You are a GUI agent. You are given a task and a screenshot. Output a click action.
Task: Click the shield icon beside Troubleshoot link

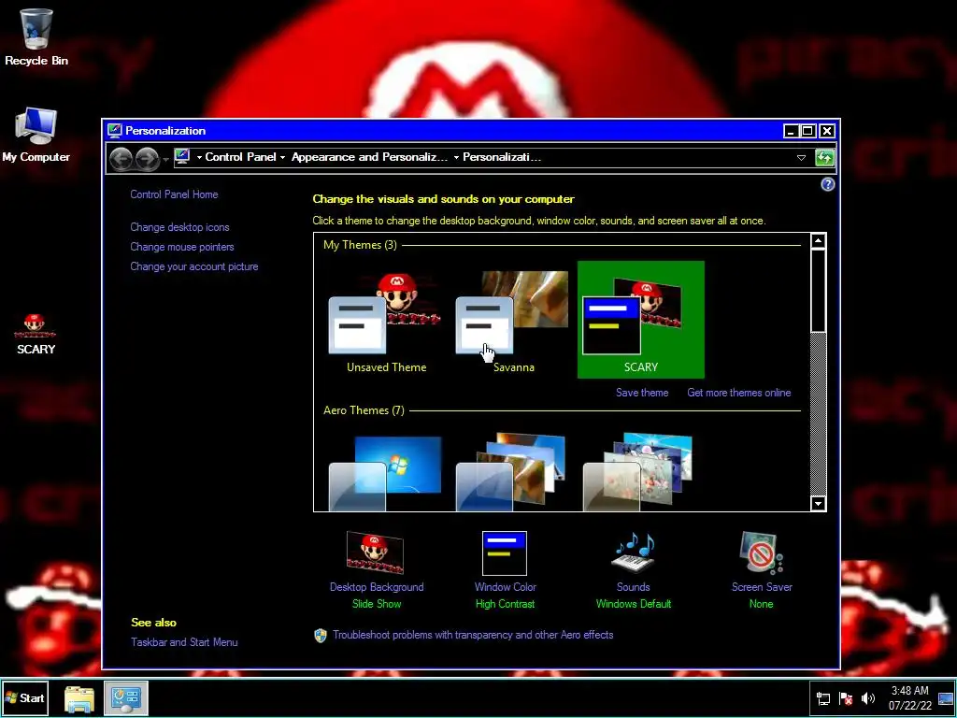tap(321, 636)
